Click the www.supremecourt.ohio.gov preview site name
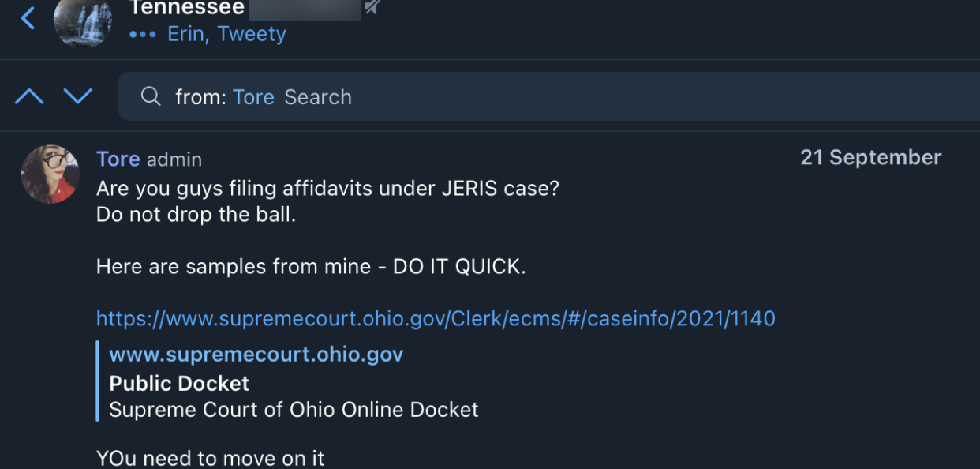Viewport: 980px width, 469px height. (256, 355)
